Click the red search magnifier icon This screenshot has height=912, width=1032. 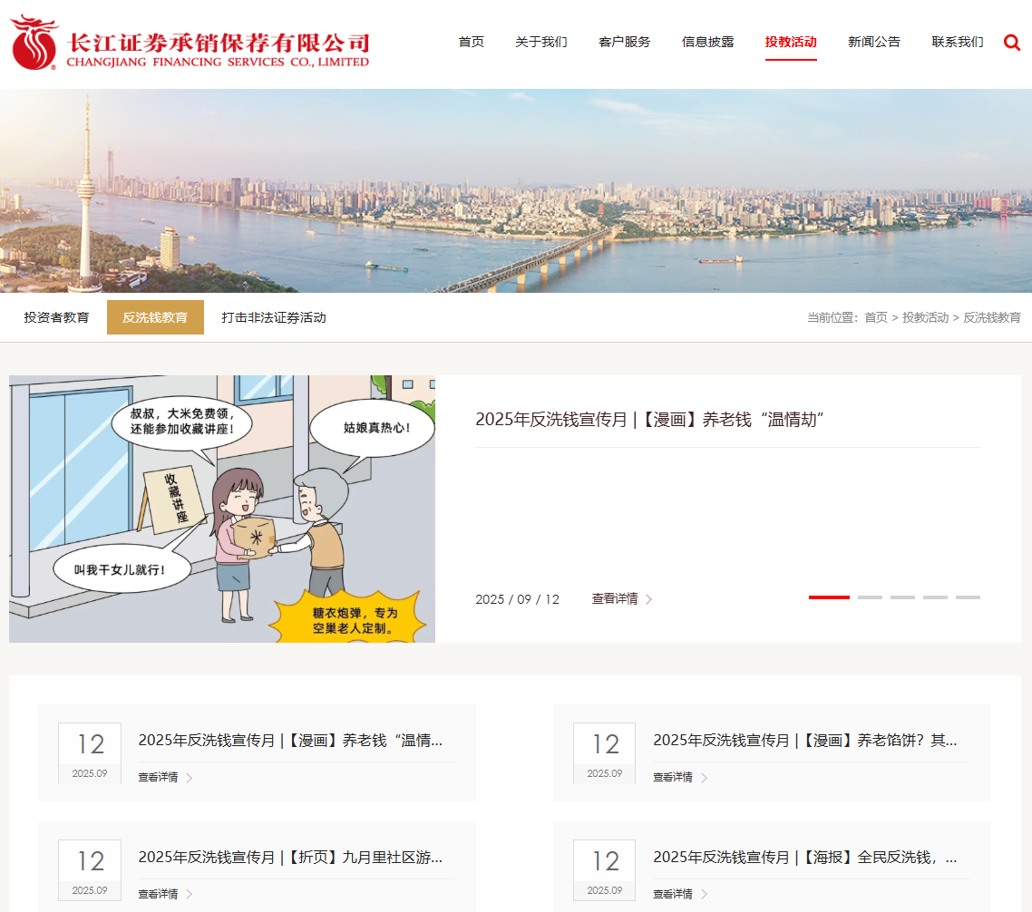tap(1012, 42)
